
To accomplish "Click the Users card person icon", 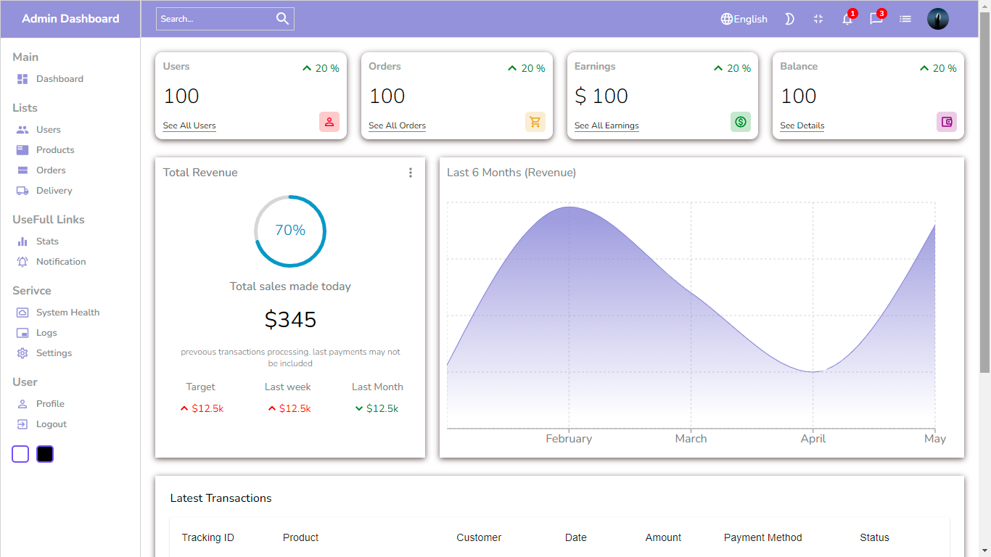I will (329, 122).
